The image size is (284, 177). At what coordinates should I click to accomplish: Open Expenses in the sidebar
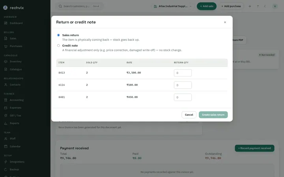click(x=15, y=108)
